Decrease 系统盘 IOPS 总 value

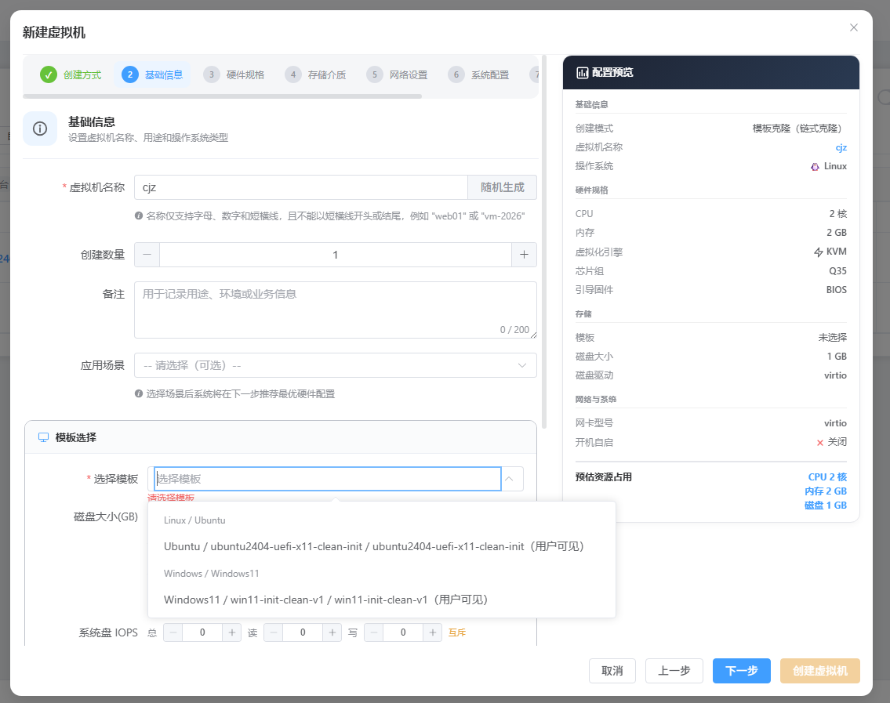[x=173, y=632]
